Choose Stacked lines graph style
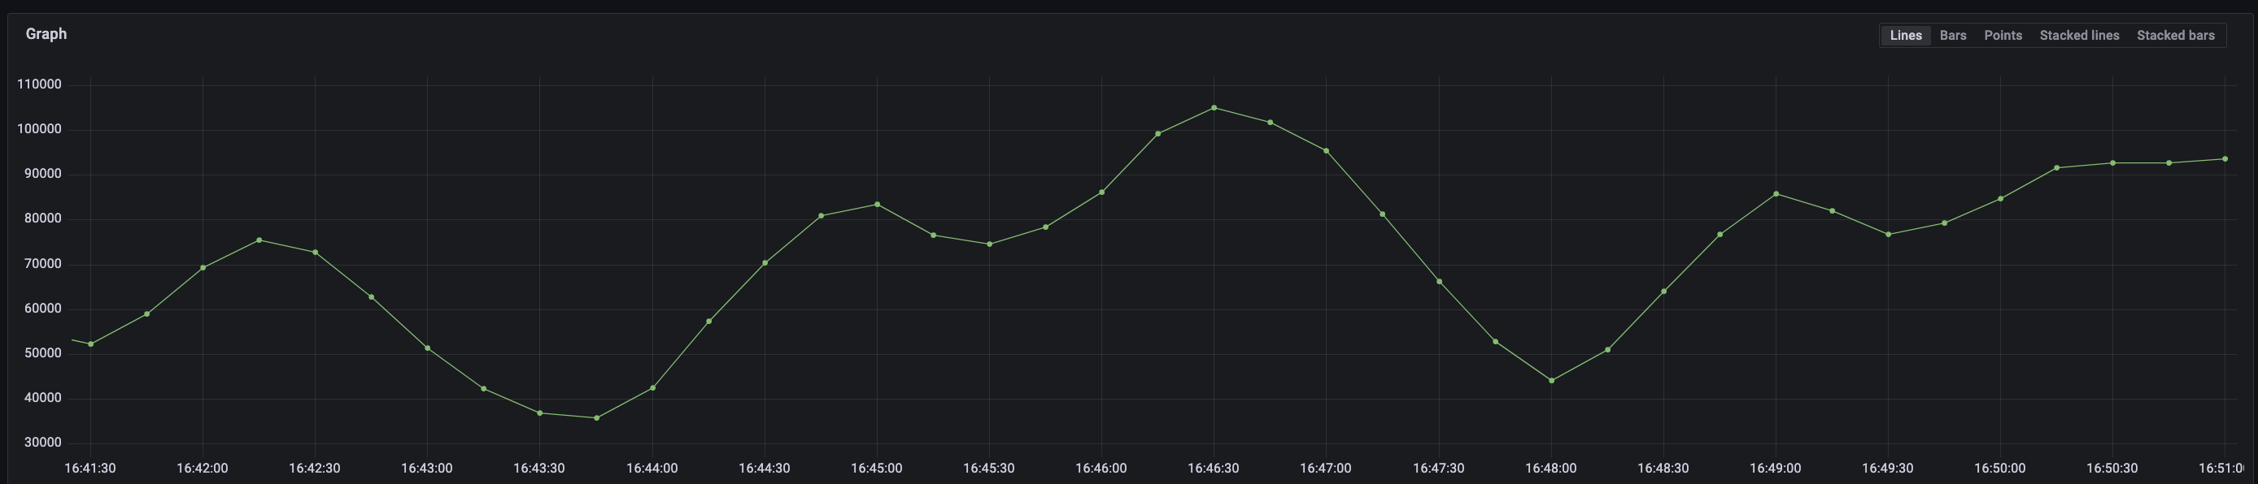This screenshot has width=2258, height=484. [2079, 36]
